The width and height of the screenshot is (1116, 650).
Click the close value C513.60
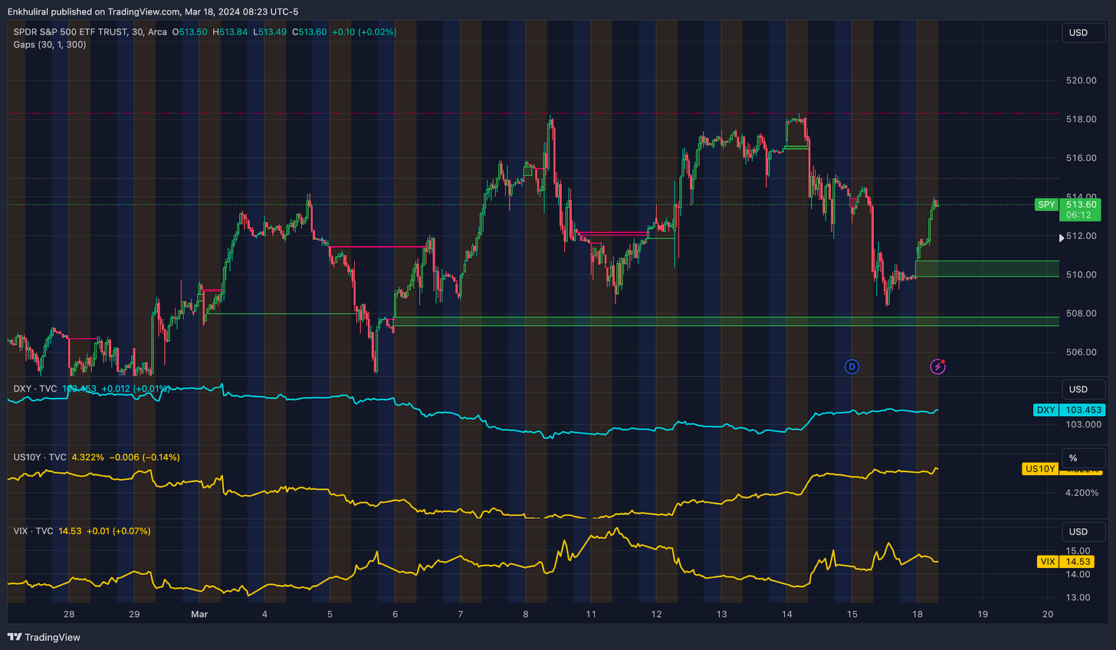coord(310,32)
